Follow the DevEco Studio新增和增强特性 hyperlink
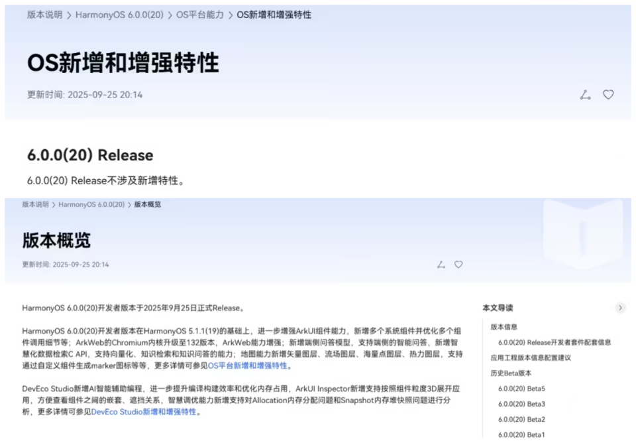Image resolution: width=636 pixels, height=443 pixels. tap(144, 412)
